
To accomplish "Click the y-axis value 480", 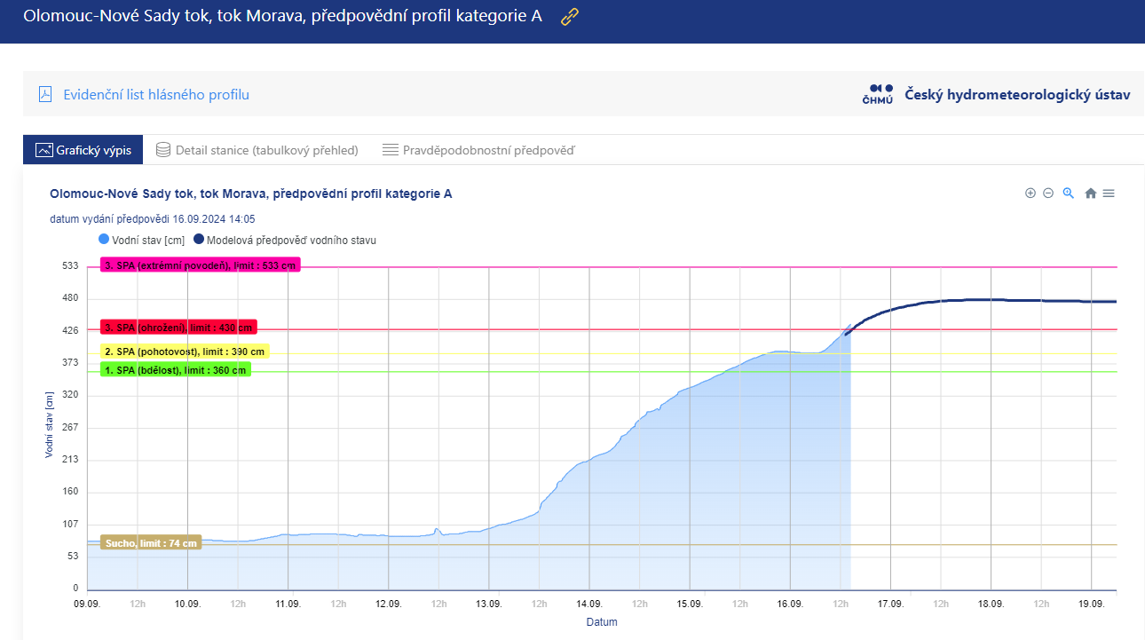I will (69, 298).
